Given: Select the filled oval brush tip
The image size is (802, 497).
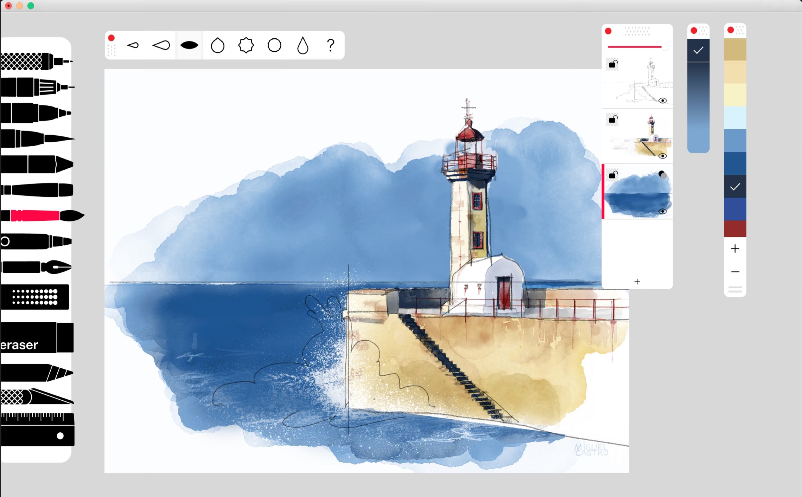Looking at the screenshot, I should (189, 45).
